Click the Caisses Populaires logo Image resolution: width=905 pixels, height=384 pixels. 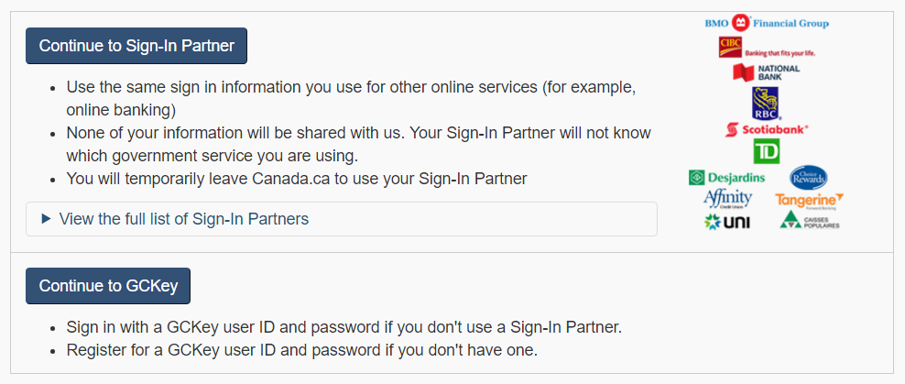tap(809, 220)
